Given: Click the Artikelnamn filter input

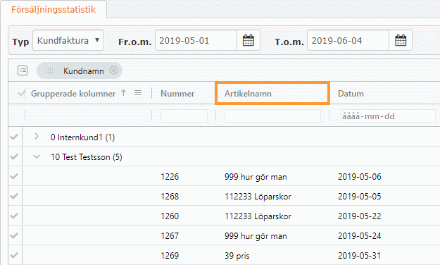Looking at the screenshot, I should (272, 116).
